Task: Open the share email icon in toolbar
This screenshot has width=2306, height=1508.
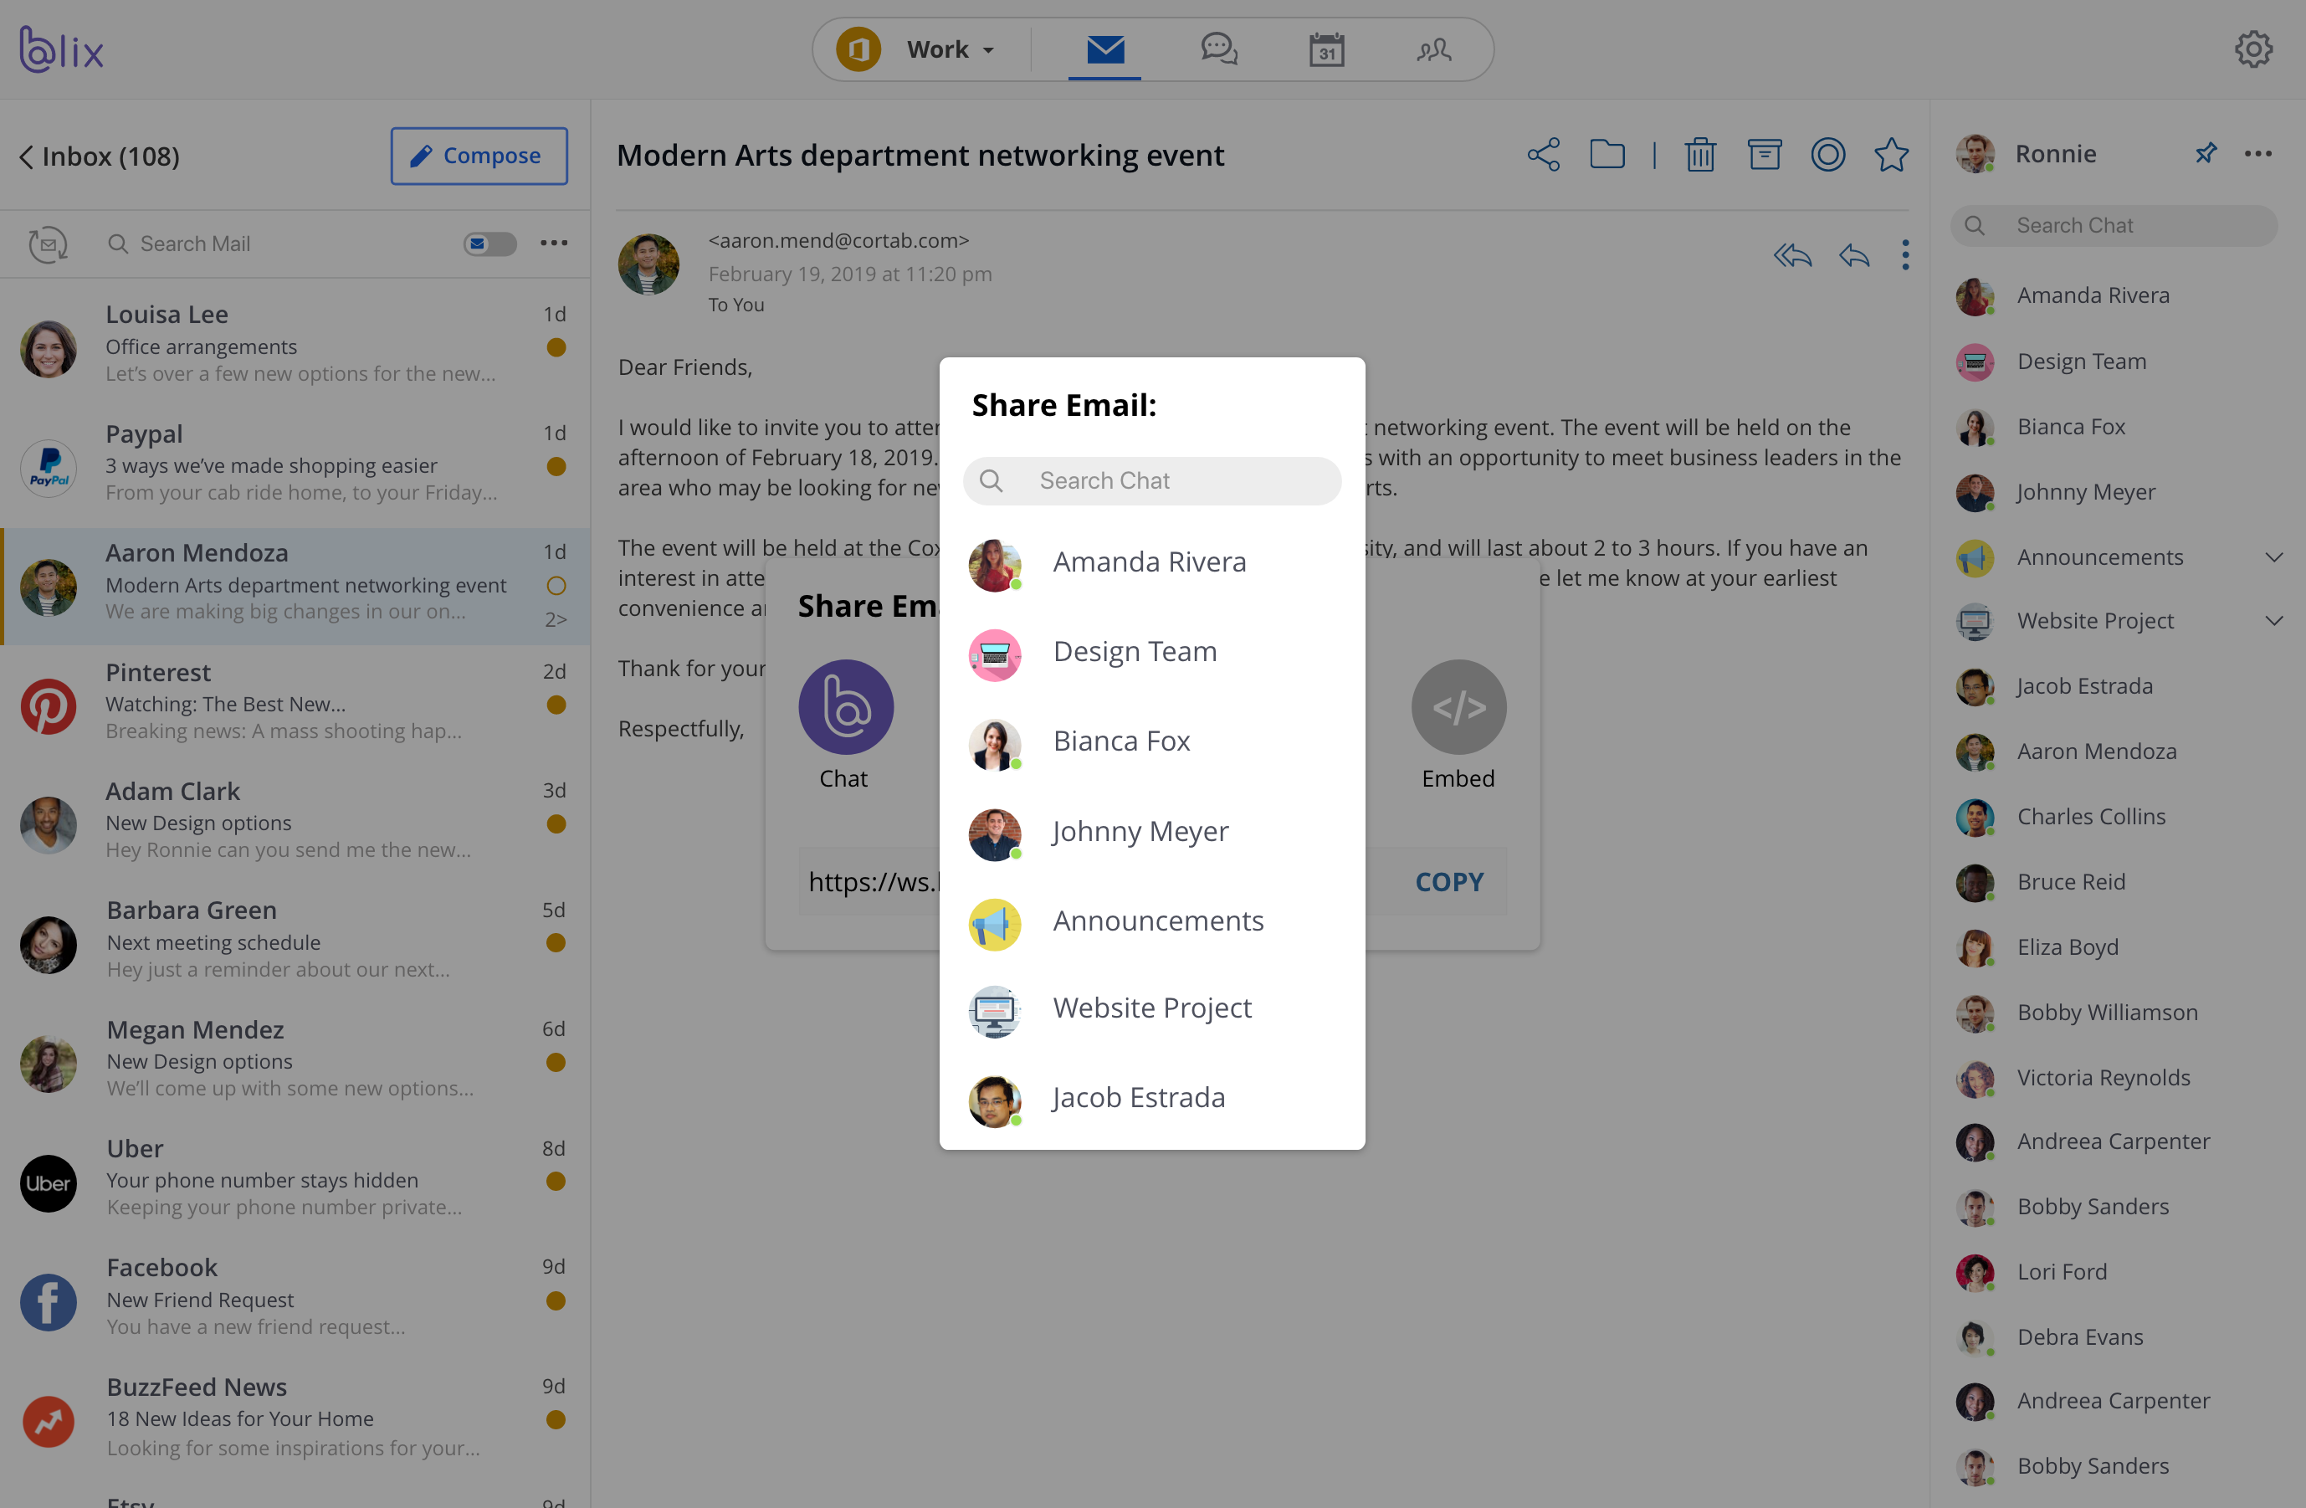Action: (x=1544, y=155)
